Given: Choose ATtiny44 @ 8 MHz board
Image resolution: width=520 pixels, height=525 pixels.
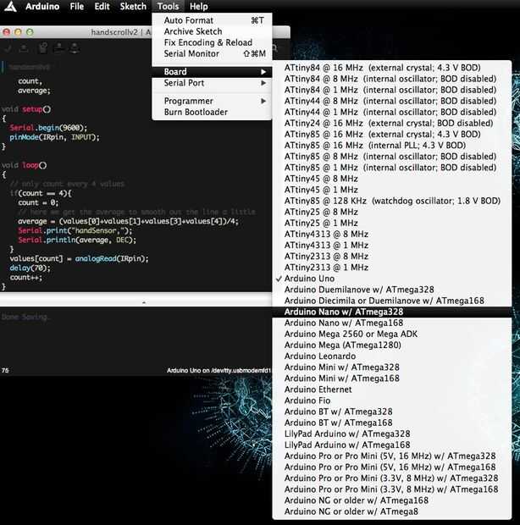Looking at the screenshot, I should [392, 101].
